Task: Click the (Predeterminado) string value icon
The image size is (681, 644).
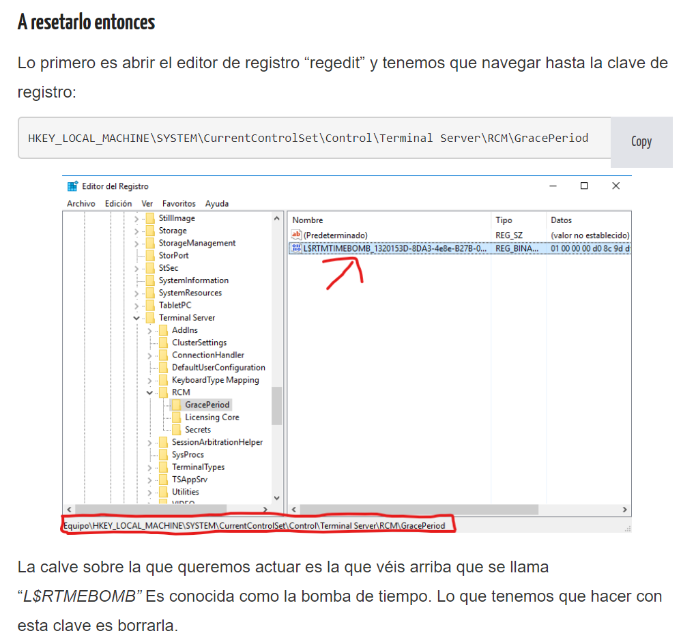Action: (296, 235)
